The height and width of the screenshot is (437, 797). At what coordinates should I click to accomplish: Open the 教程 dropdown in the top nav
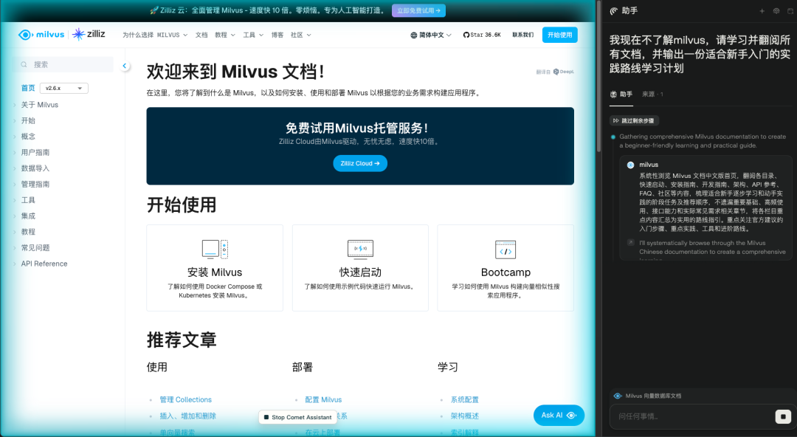(224, 35)
